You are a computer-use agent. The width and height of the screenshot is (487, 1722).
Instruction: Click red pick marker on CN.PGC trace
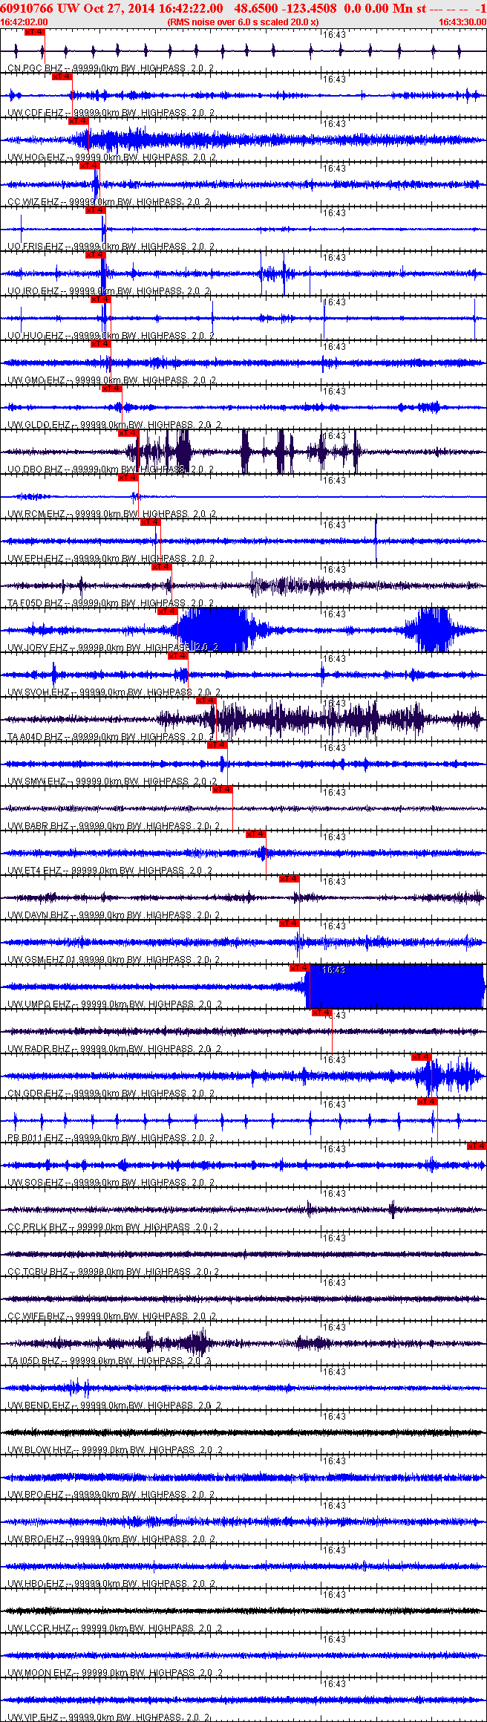click(35, 32)
